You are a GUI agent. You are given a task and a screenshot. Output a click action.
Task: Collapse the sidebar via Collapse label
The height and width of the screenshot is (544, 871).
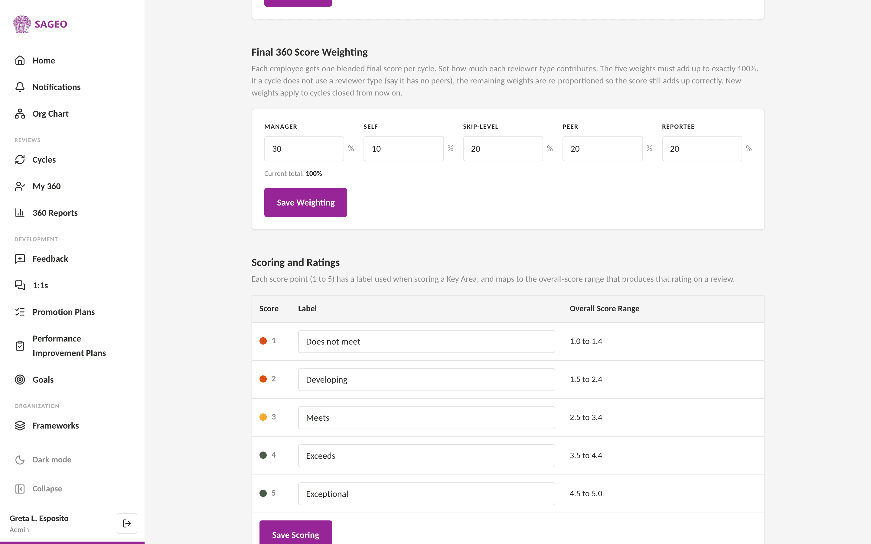click(x=47, y=489)
